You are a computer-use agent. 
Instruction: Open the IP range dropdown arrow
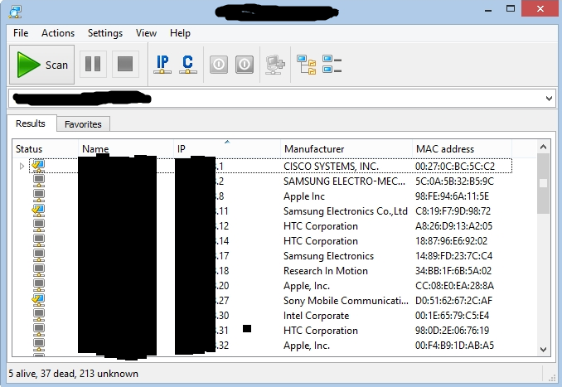549,98
